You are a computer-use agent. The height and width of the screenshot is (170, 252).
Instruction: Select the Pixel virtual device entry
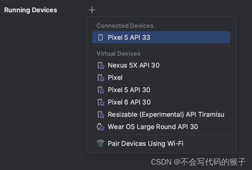115,78
